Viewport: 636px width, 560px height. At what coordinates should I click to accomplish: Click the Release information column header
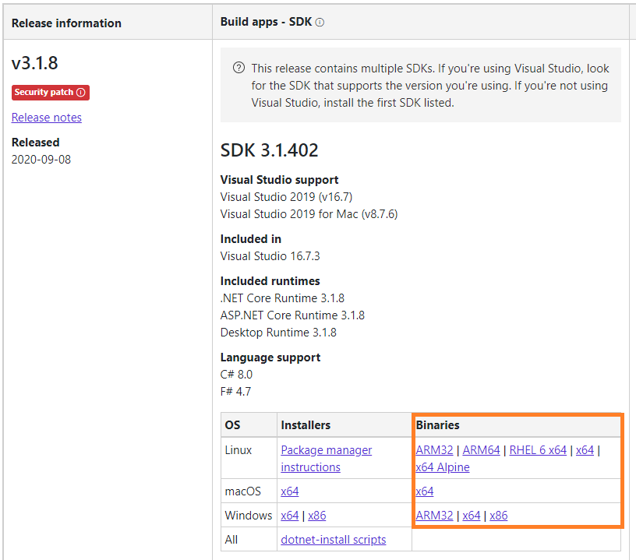(x=66, y=23)
